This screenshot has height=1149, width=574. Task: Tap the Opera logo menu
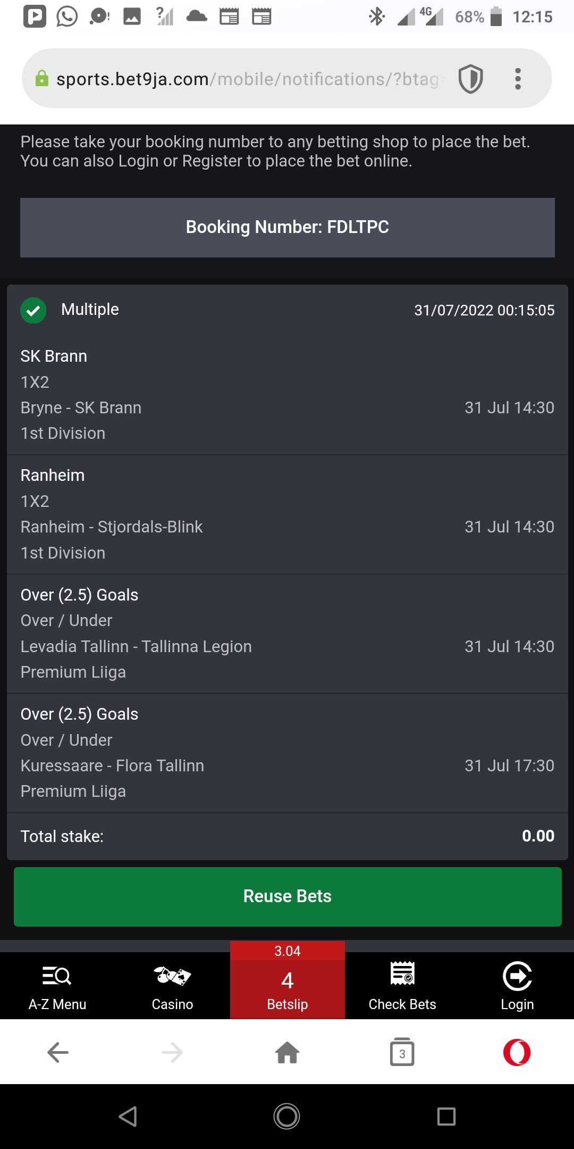(517, 1052)
